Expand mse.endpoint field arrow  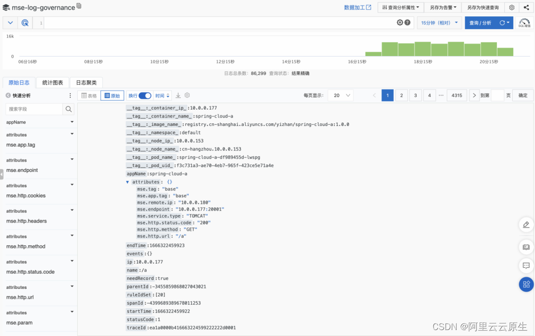coord(72,160)
